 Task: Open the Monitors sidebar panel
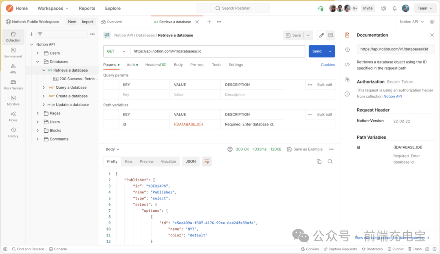tap(13, 101)
